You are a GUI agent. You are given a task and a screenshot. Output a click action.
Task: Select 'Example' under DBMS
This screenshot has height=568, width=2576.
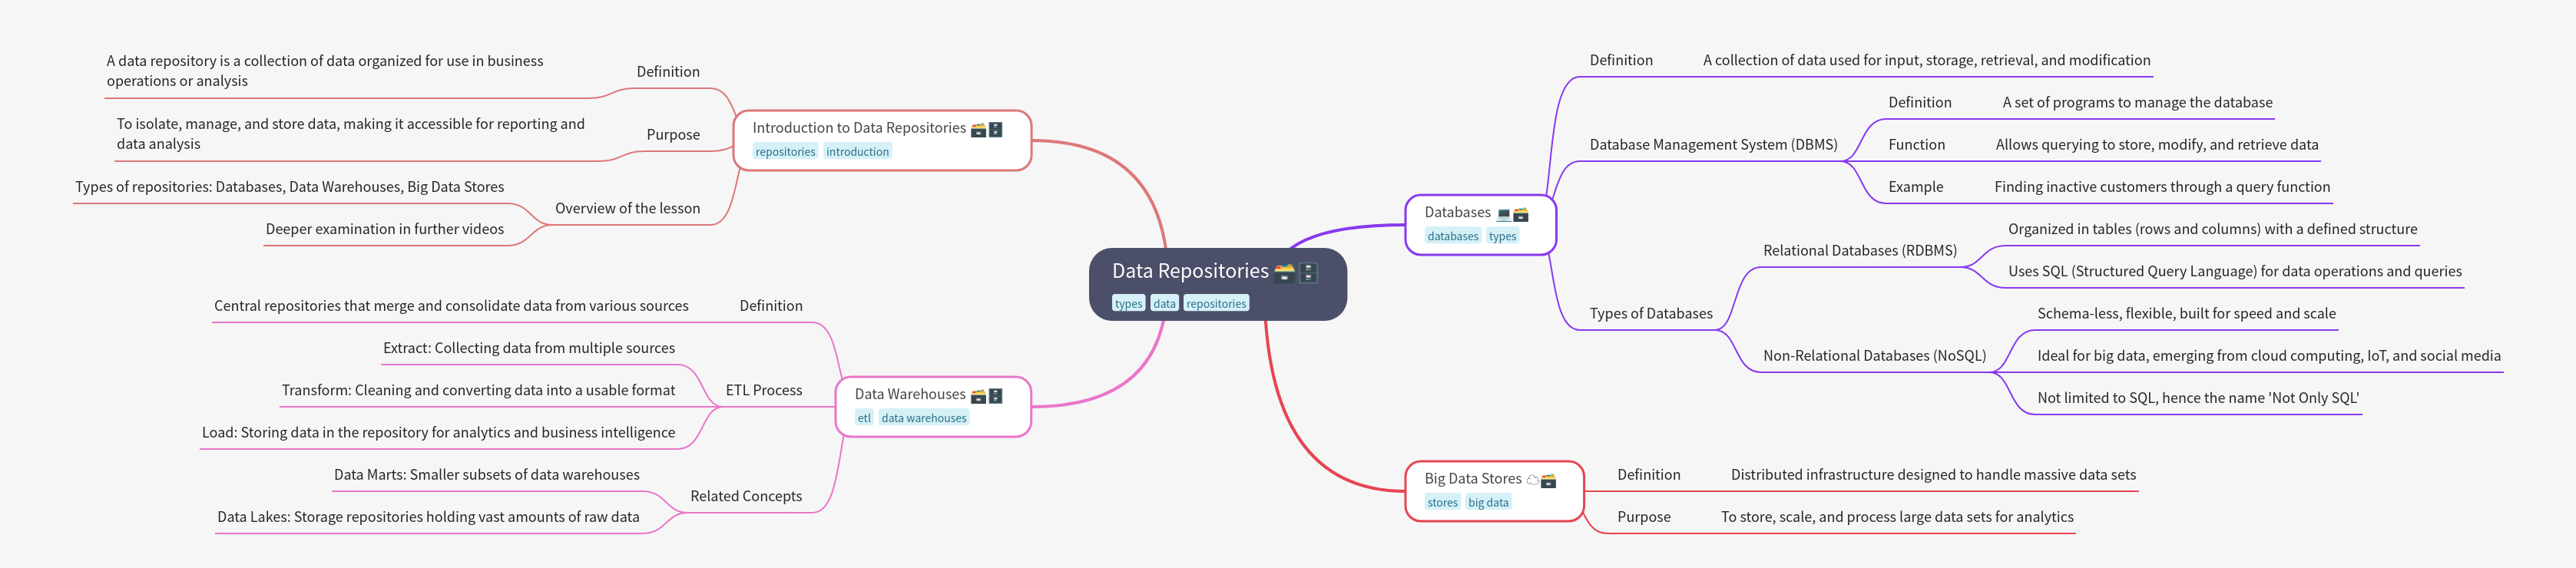tap(1915, 187)
